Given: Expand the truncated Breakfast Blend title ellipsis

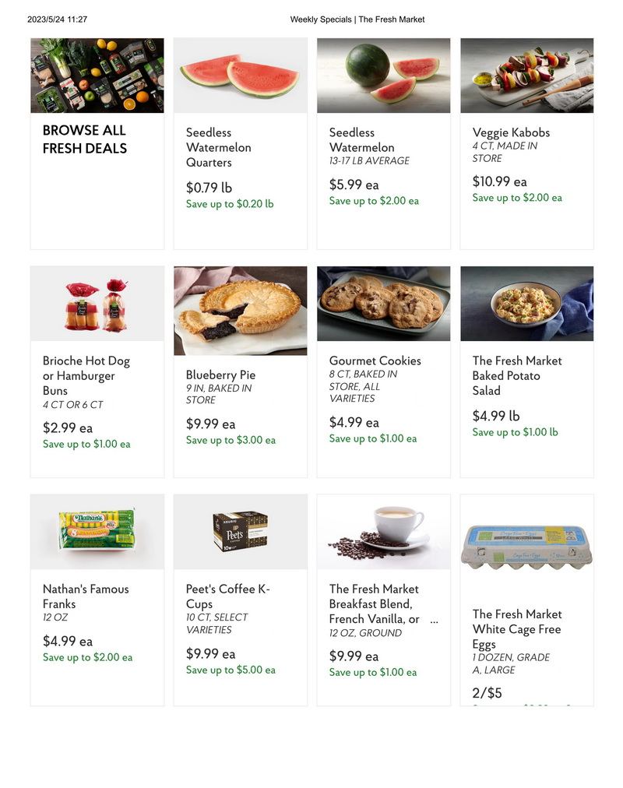Looking at the screenshot, I should click(434, 620).
